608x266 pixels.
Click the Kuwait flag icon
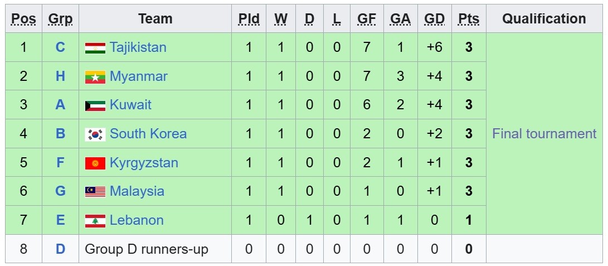tap(95, 105)
